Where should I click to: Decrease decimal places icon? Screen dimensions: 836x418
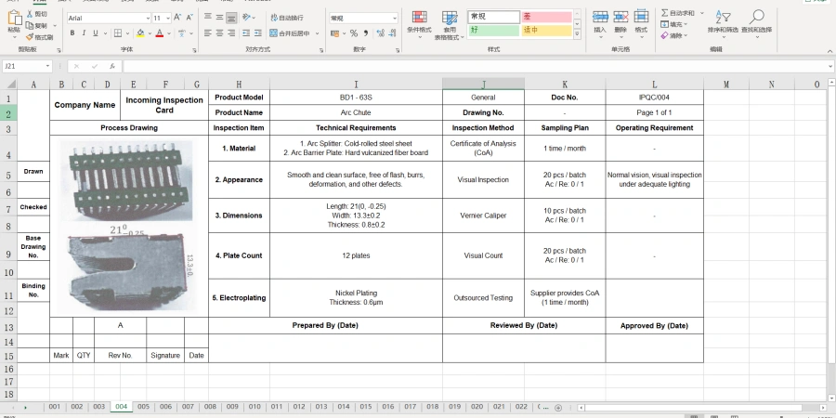click(394, 33)
